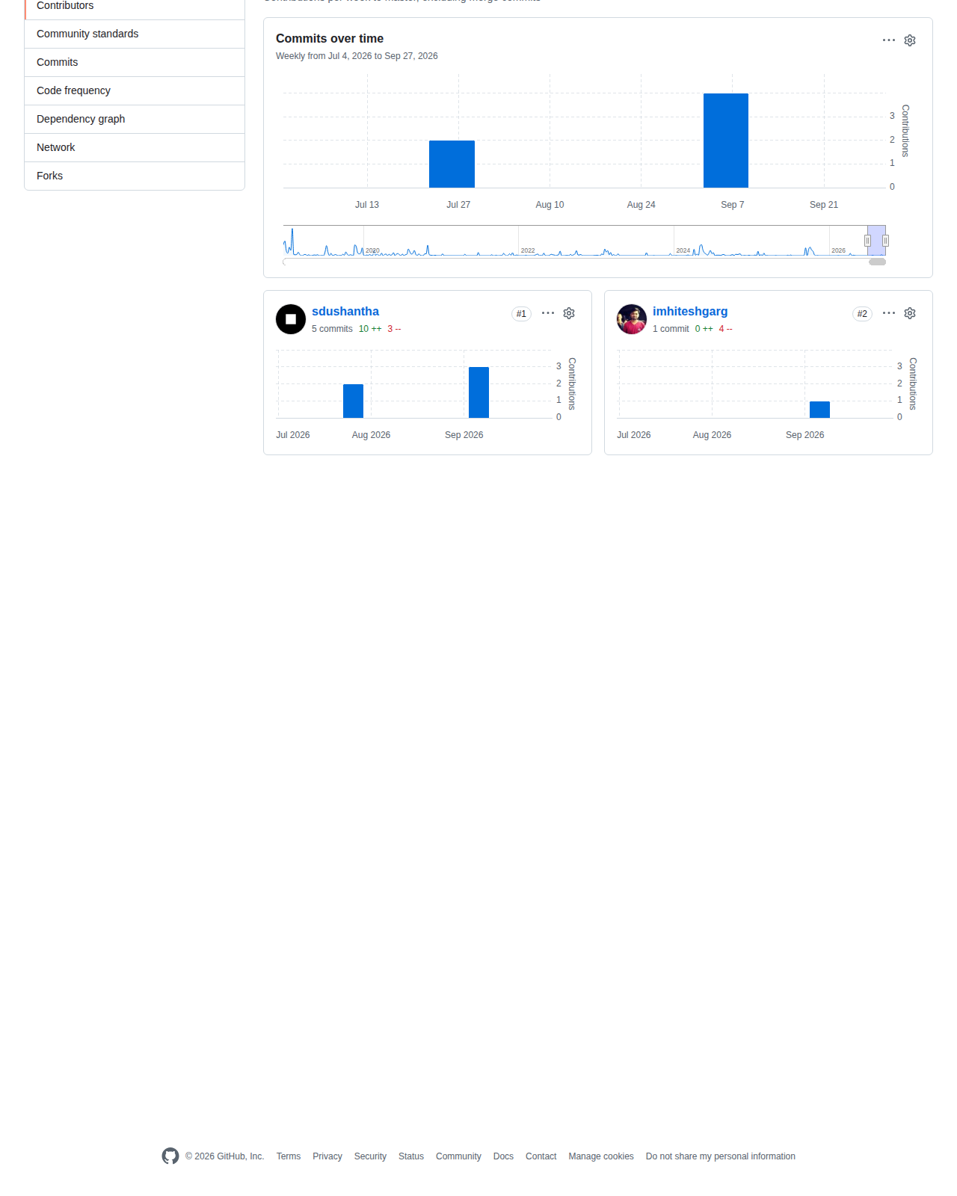Open three-dot menu on sdushantha card
This screenshot has width=957, height=1196.
(x=548, y=313)
